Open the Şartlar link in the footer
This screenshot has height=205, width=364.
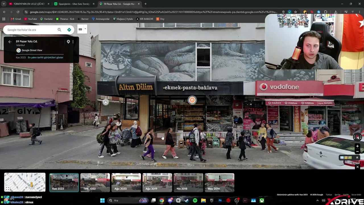338,195
